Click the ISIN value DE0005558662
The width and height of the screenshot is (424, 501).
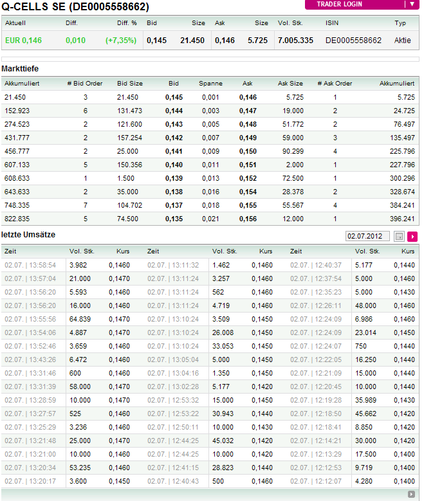353,40
